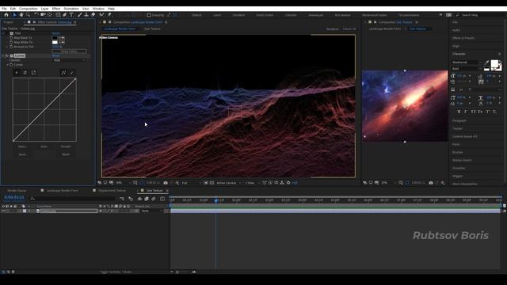Open the Bold font style dropdown

467,69
